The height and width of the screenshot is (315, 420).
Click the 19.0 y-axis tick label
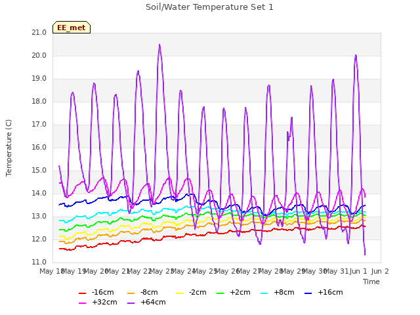[39, 79]
